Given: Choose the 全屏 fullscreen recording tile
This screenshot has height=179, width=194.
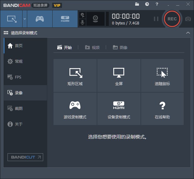Looking at the screenshot, I should (x=119, y=76).
